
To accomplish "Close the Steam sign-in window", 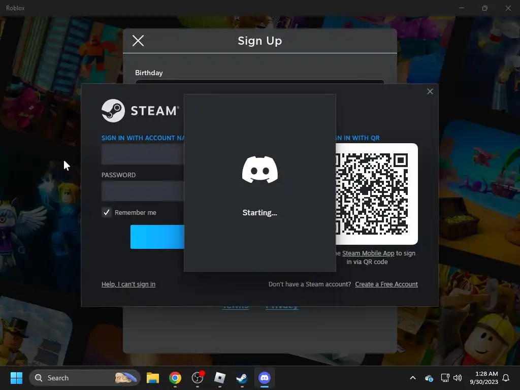I will pos(430,91).
